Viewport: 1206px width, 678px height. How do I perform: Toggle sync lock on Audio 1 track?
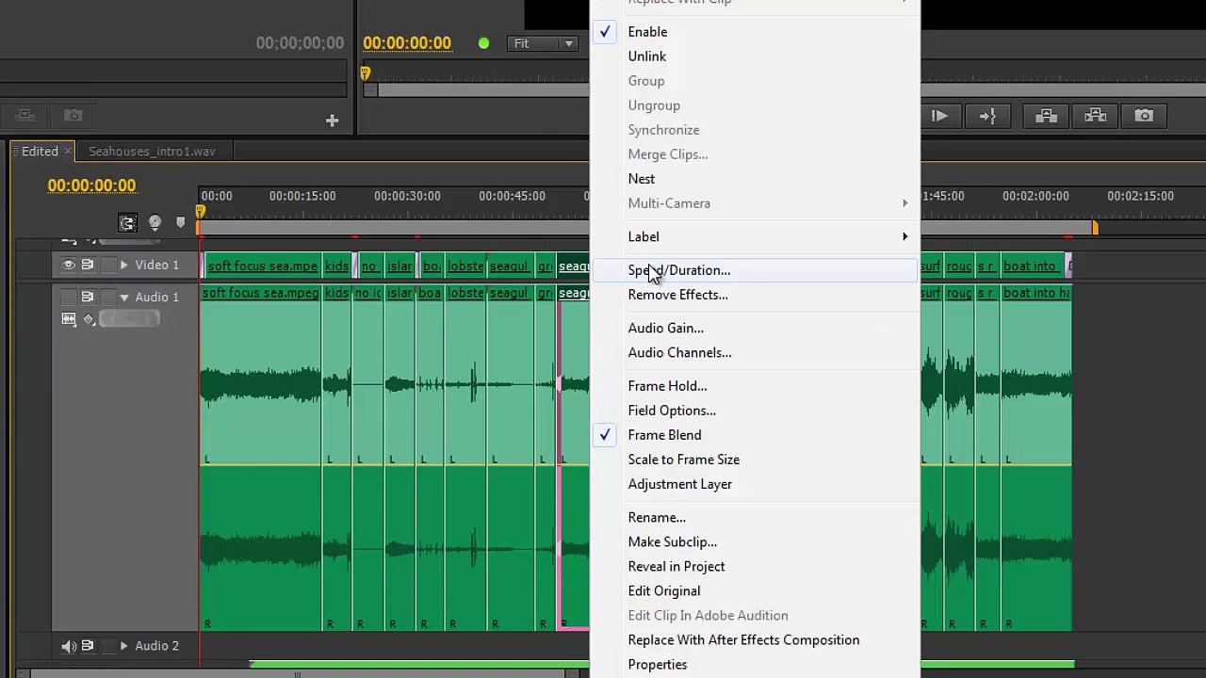pos(87,298)
